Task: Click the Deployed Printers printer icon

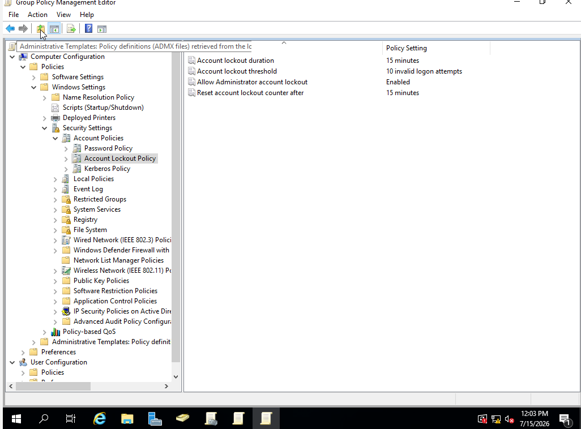Action: tap(55, 118)
